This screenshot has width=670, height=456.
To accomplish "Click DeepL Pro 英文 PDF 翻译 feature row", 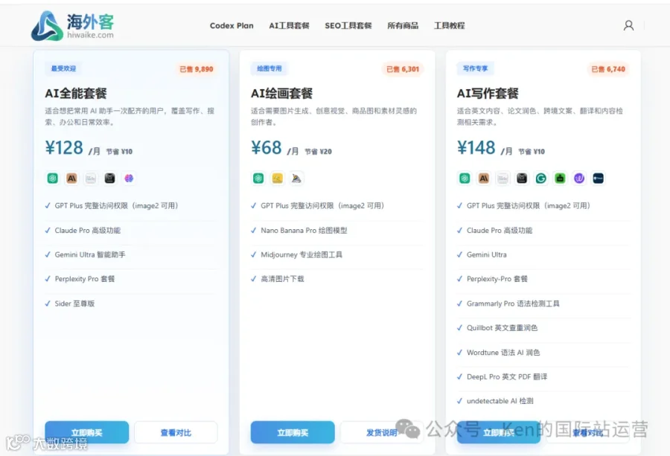I will pyautogui.click(x=507, y=377).
